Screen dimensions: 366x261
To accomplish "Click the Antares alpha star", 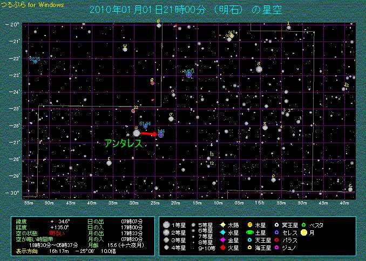I will tap(136, 133).
